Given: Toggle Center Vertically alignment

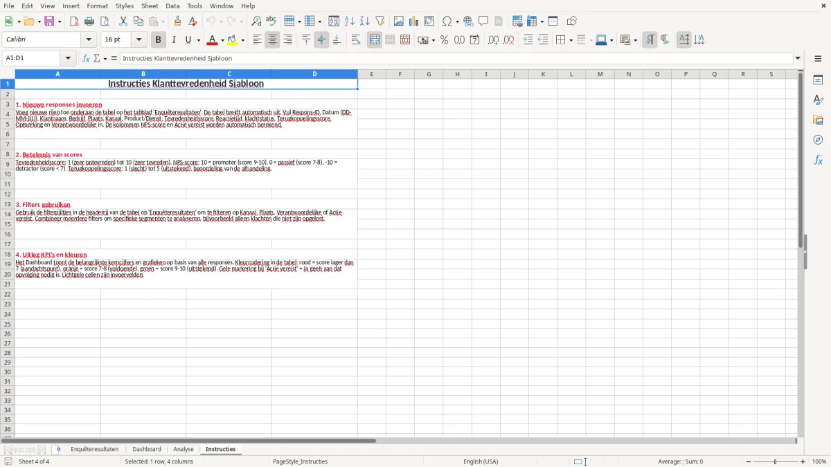Looking at the screenshot, I should (321, 40).
